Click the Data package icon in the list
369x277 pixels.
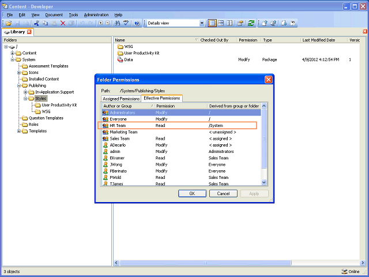(121, 59)
